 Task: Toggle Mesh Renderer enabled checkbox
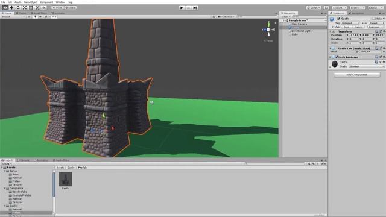(x=337, y=57)
